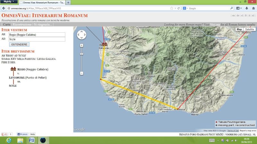Switch map to Satellite view
This screenshot has width=257, height=144.
(x=250, y=29)
